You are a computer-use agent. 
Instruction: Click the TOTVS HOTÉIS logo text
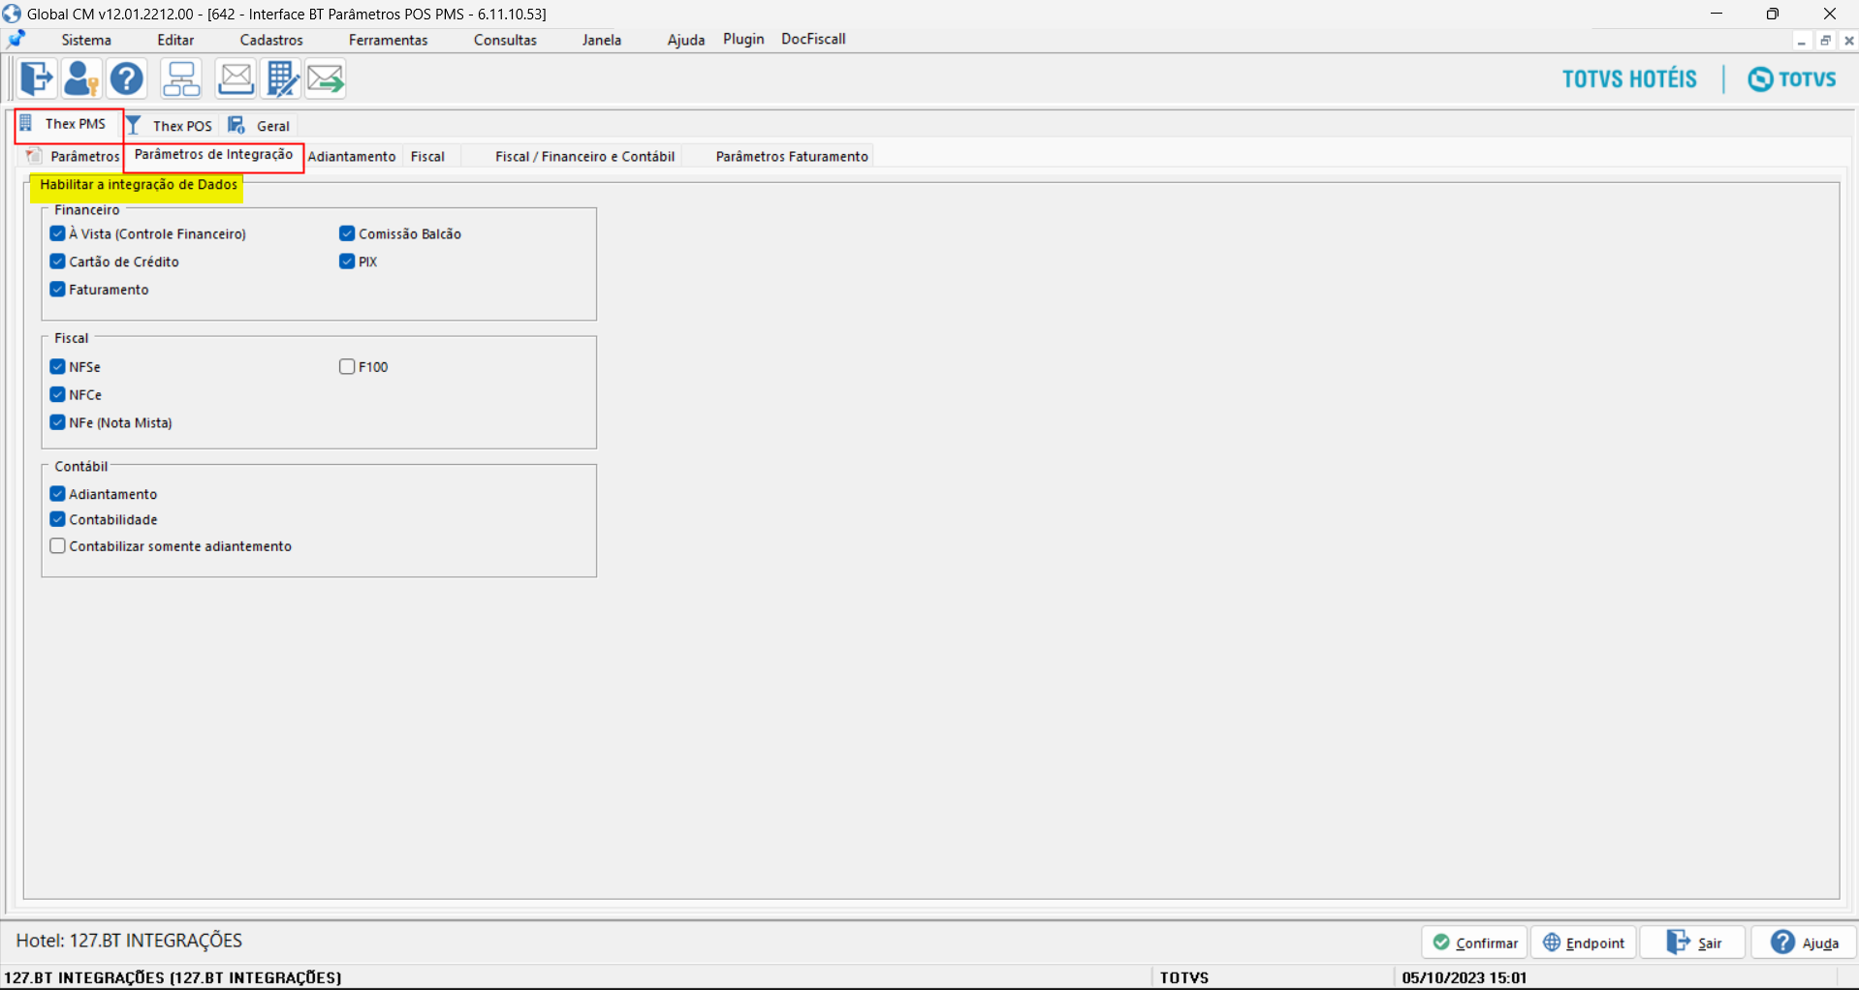point(1629,78)
